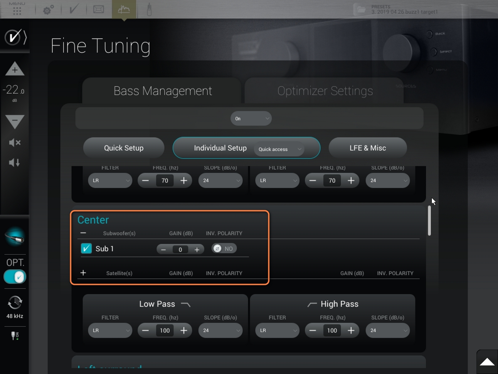
Task: Expand the Center Satellite(s) section with plus
Action: (83, 273)
